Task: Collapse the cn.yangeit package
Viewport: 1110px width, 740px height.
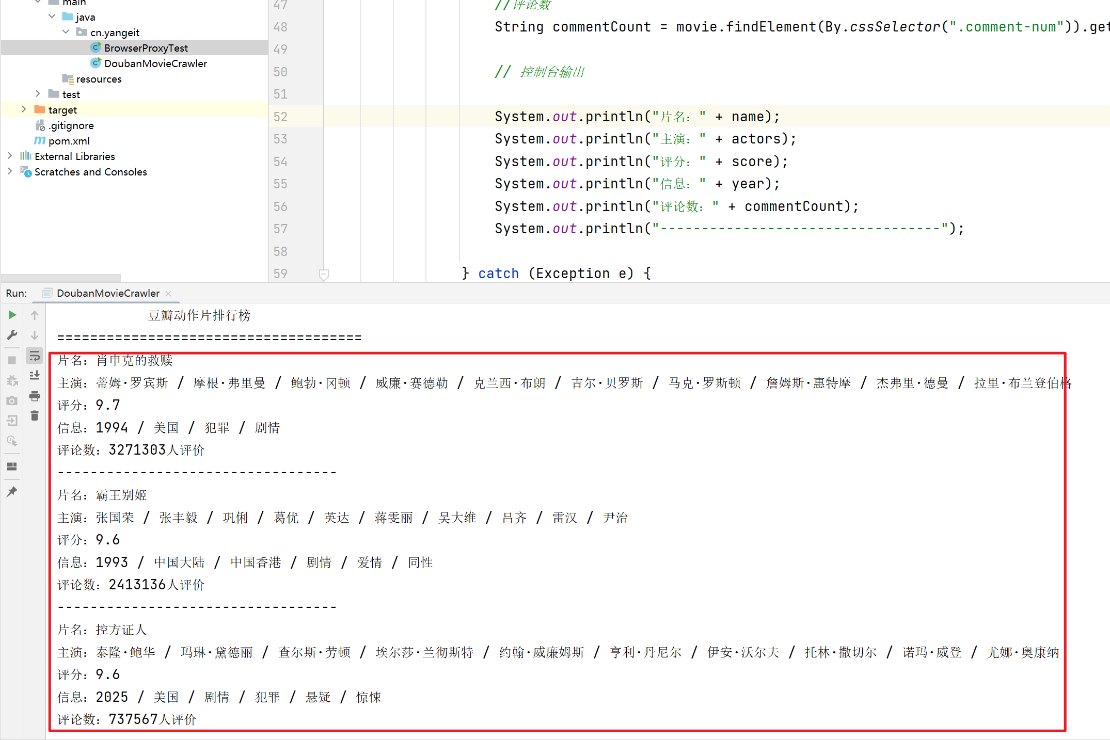Action: (x=66, y=32)
